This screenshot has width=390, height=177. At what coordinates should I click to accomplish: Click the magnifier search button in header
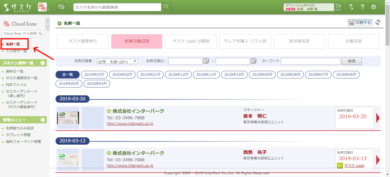click(166, 7)
